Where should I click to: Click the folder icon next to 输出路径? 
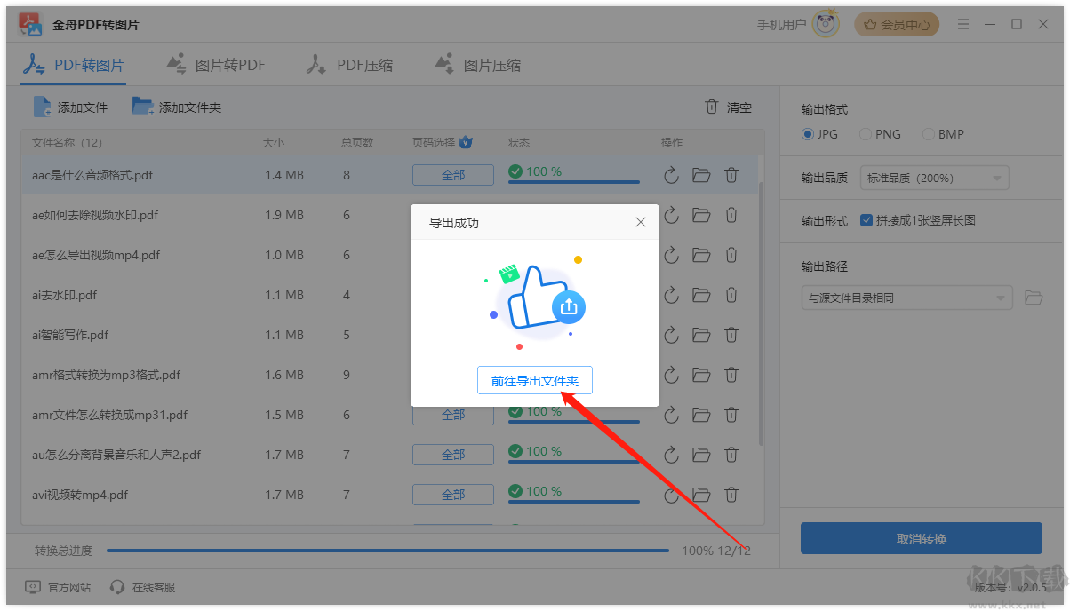1034,298
